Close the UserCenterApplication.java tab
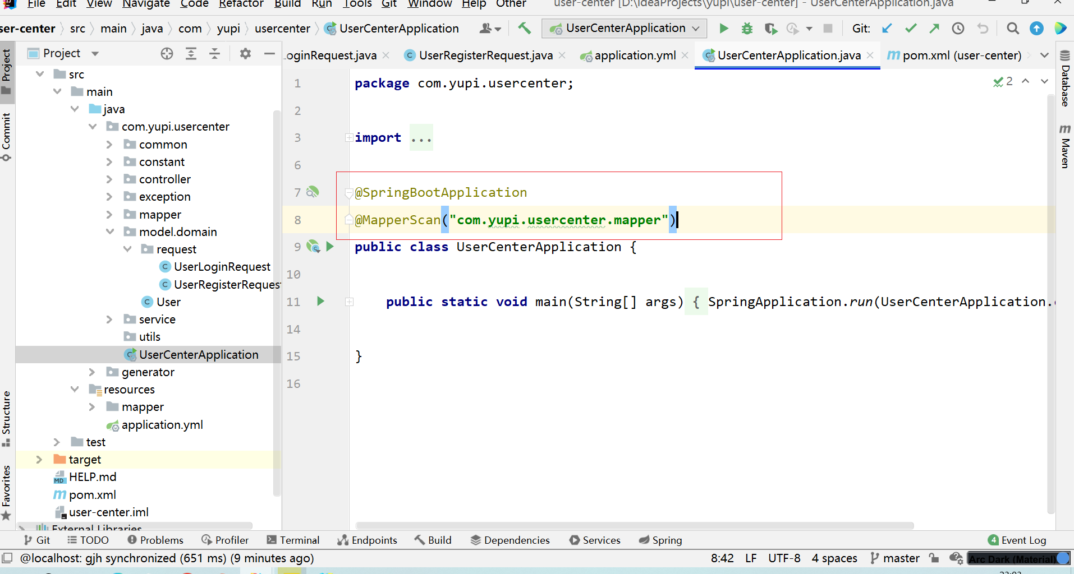This screenshot has height=574, width=1074. [870, 55]
